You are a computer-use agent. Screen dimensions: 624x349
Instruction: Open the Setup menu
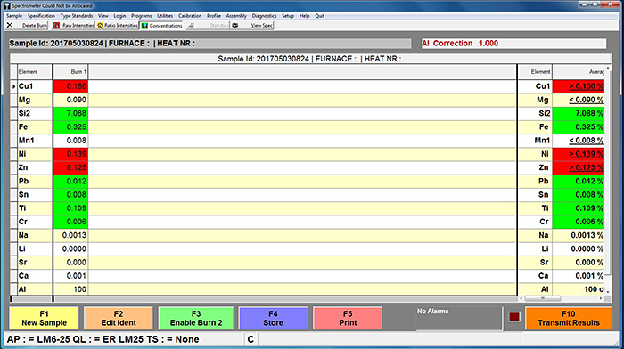click(288, 16)
